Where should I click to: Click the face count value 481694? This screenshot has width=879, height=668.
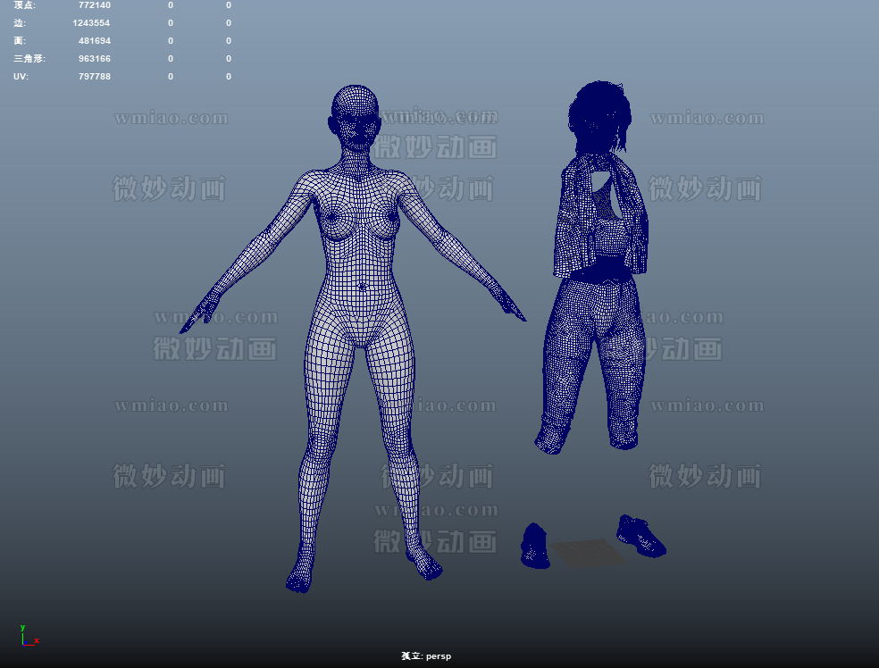tap(94, 41)
